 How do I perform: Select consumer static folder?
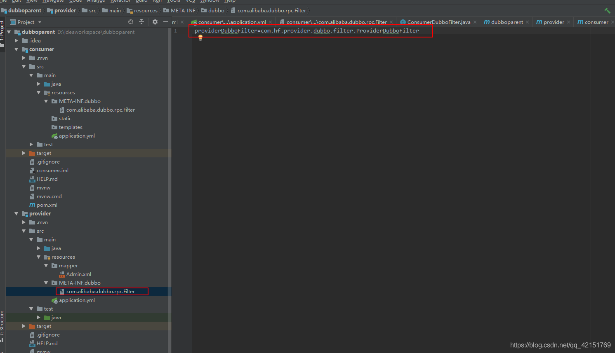[65, 118]
